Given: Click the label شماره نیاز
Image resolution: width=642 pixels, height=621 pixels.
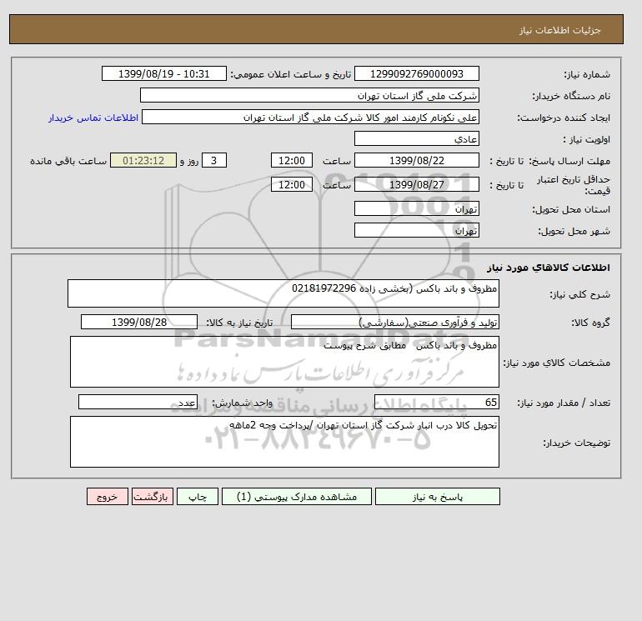Looking at the screenshot, I should 587,74.
